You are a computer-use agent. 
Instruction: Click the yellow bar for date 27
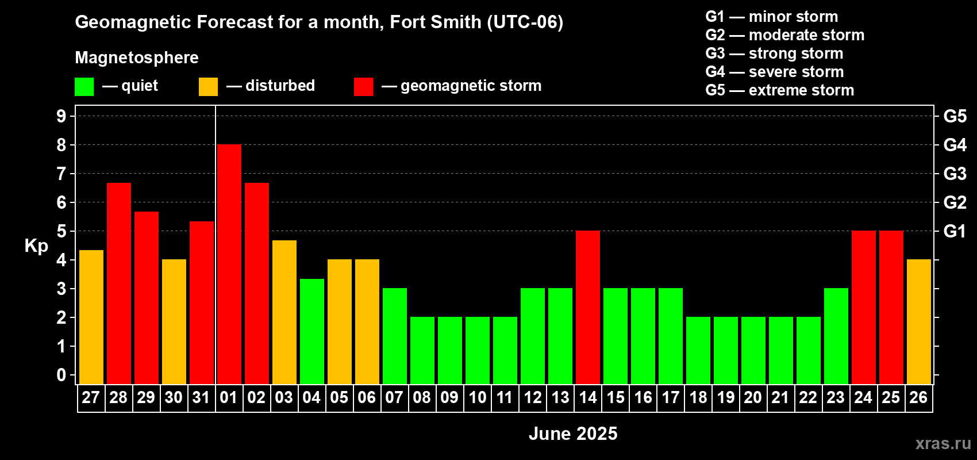click(91, 317)
